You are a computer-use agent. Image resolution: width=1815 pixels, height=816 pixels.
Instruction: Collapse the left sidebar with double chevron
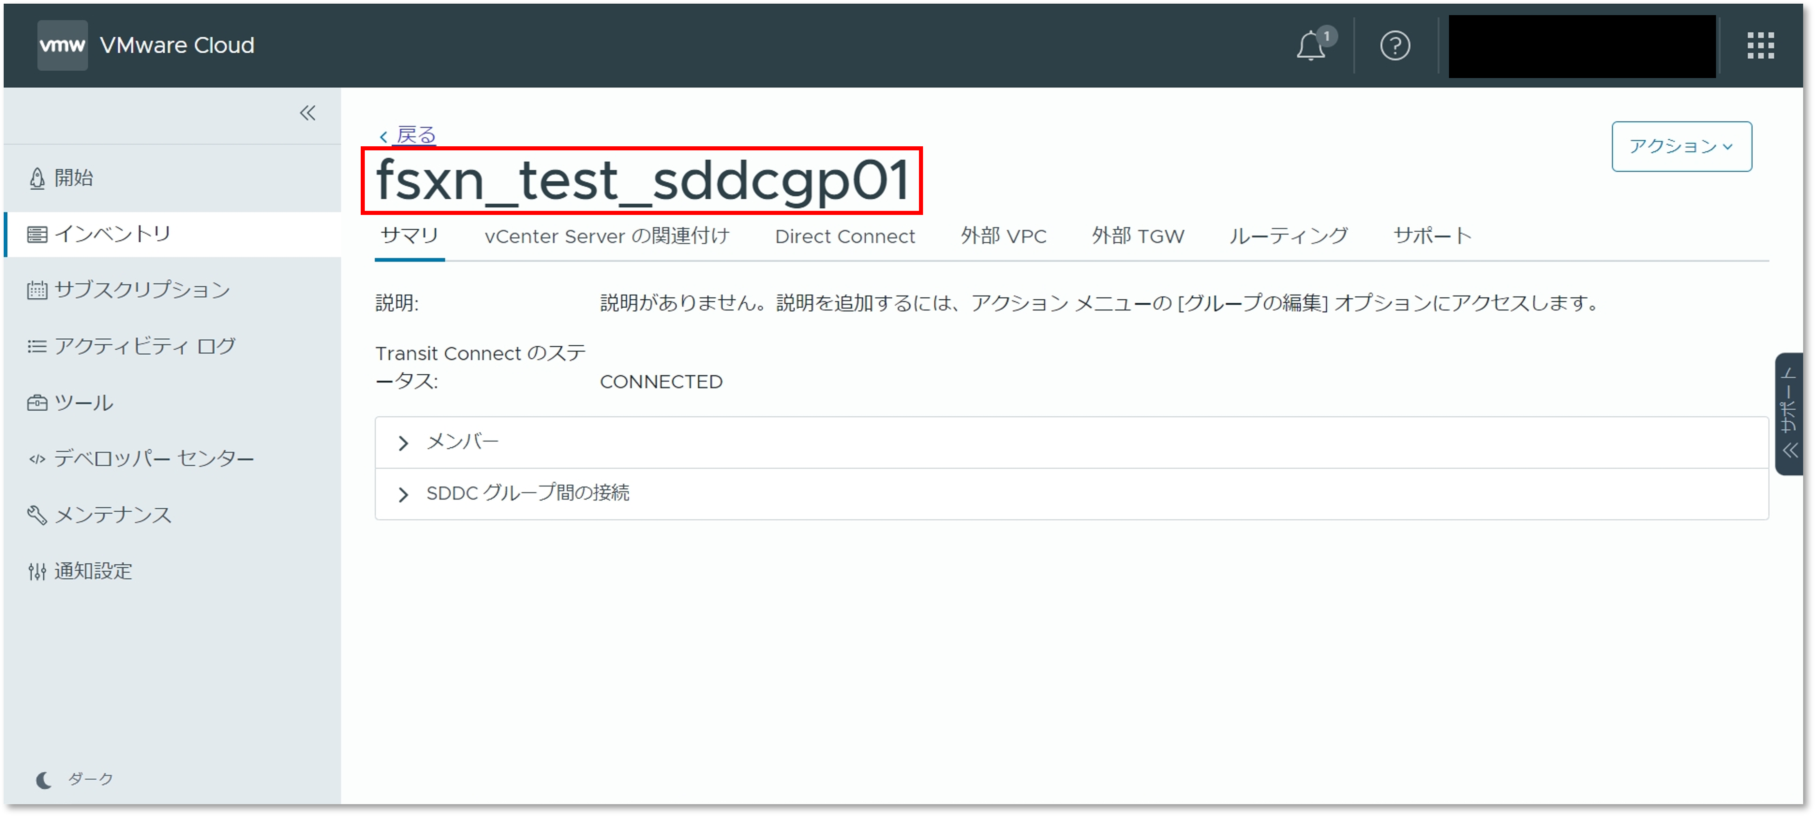[308, 113]
